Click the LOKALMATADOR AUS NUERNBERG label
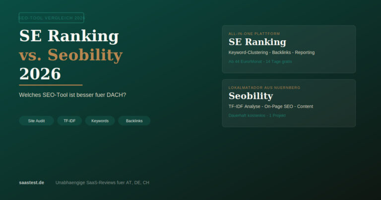Screen dimensions: 381x200 264,87
